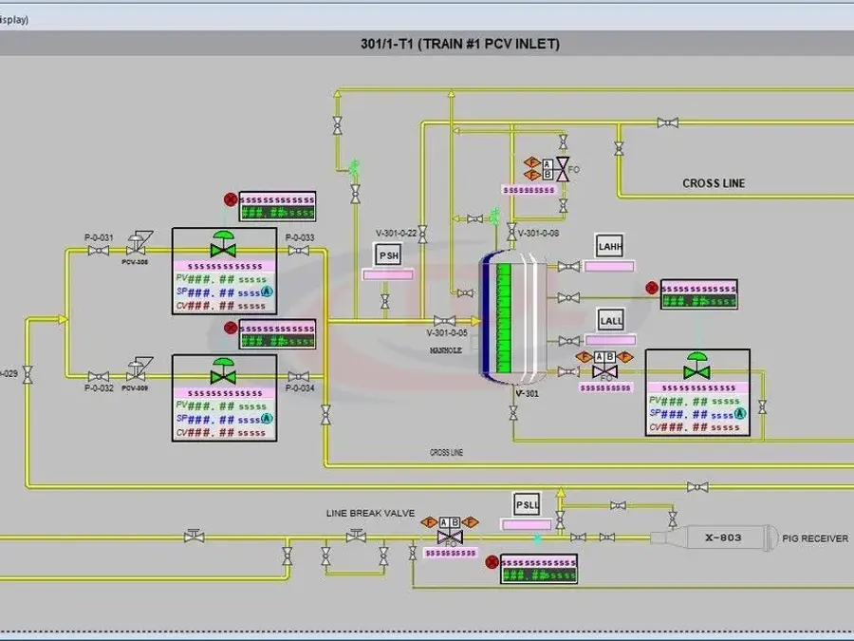Select the FO line break shutdown valve symbol
Image resolution: width=854 pixels, height=641 pixels.
(451, 537)
